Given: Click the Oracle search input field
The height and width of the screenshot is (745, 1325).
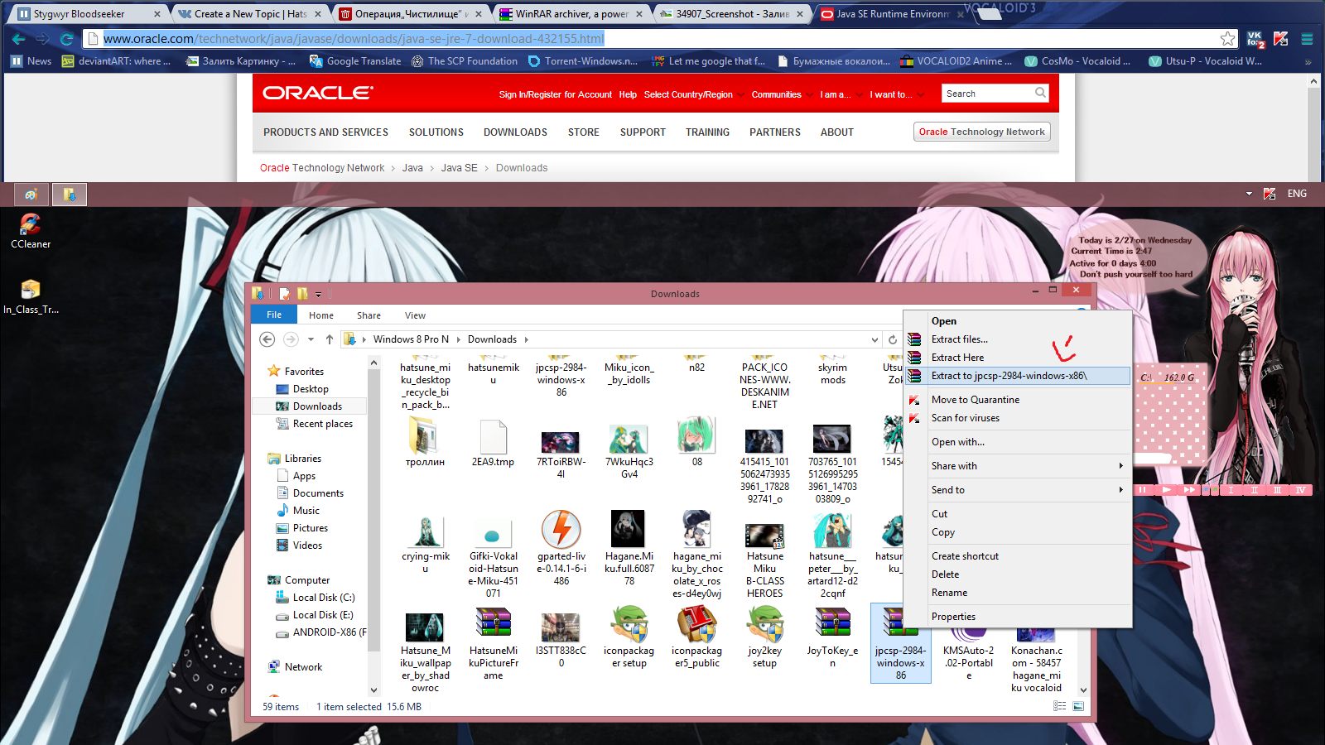Looking at the screenshot, I should pyautogui.click(x=989, y=94).
